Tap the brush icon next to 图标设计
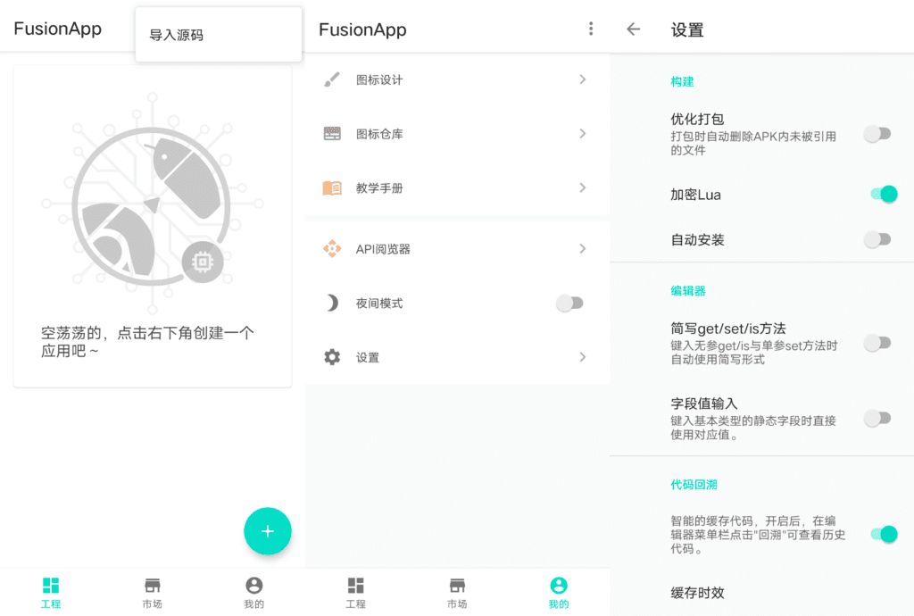 click(x=332, y=79)
